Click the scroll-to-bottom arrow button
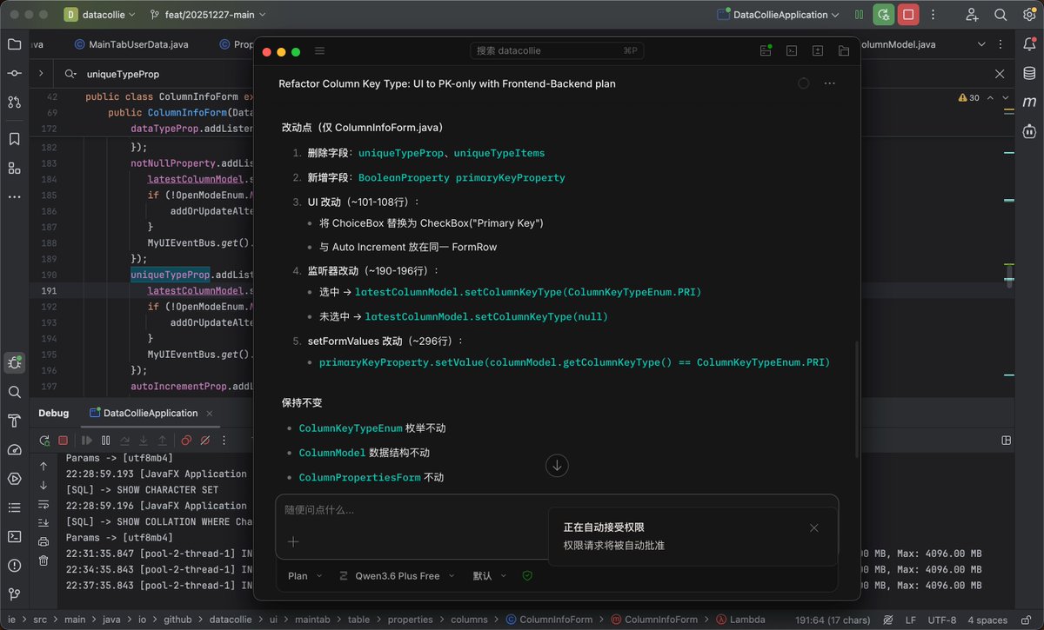 point(557,465)
